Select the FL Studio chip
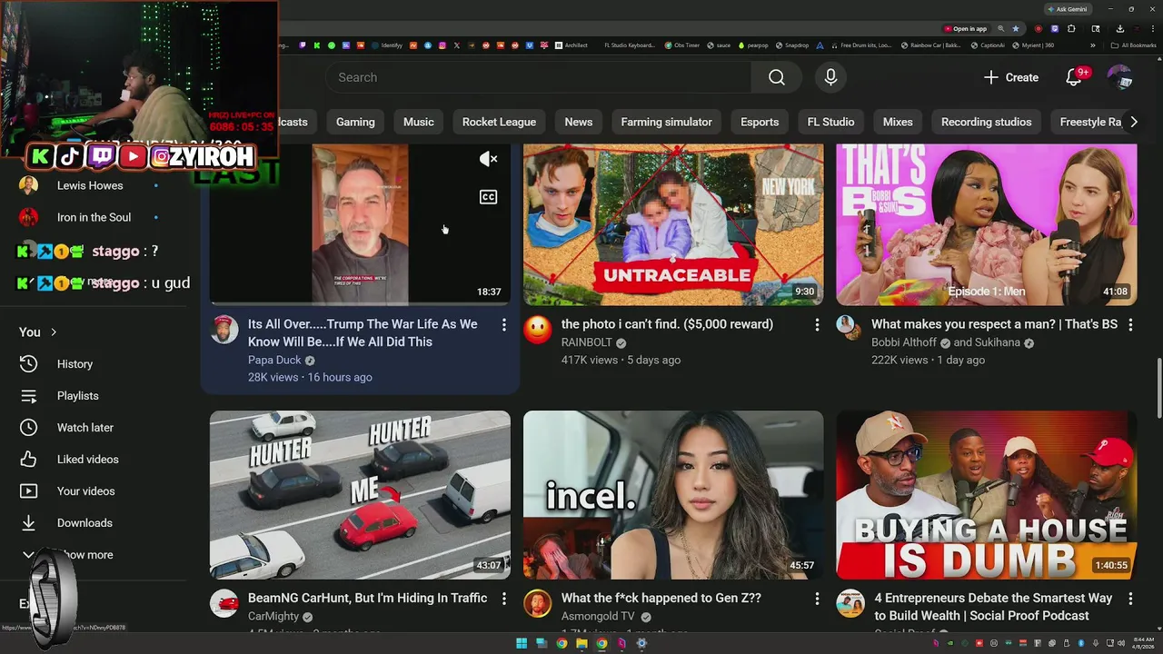1163x654 pixels. coord(830,122)
